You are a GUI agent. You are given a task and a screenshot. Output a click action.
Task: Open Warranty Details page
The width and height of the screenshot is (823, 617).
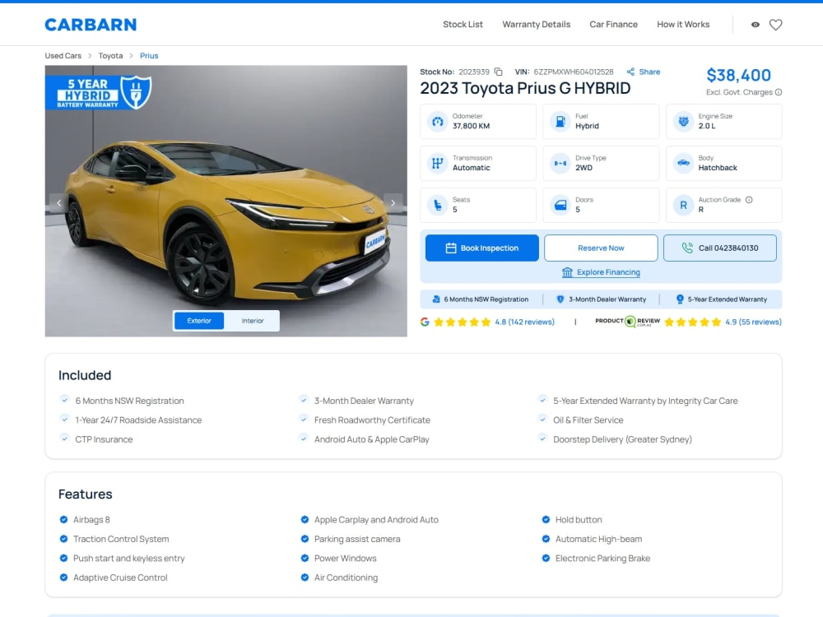[536, 24]
